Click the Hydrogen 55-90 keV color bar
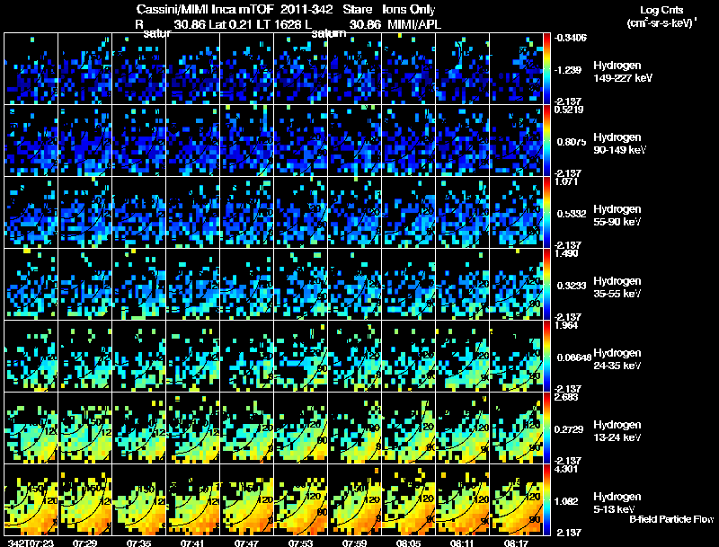This screenshot has width=719, height=547. point(546,213)
